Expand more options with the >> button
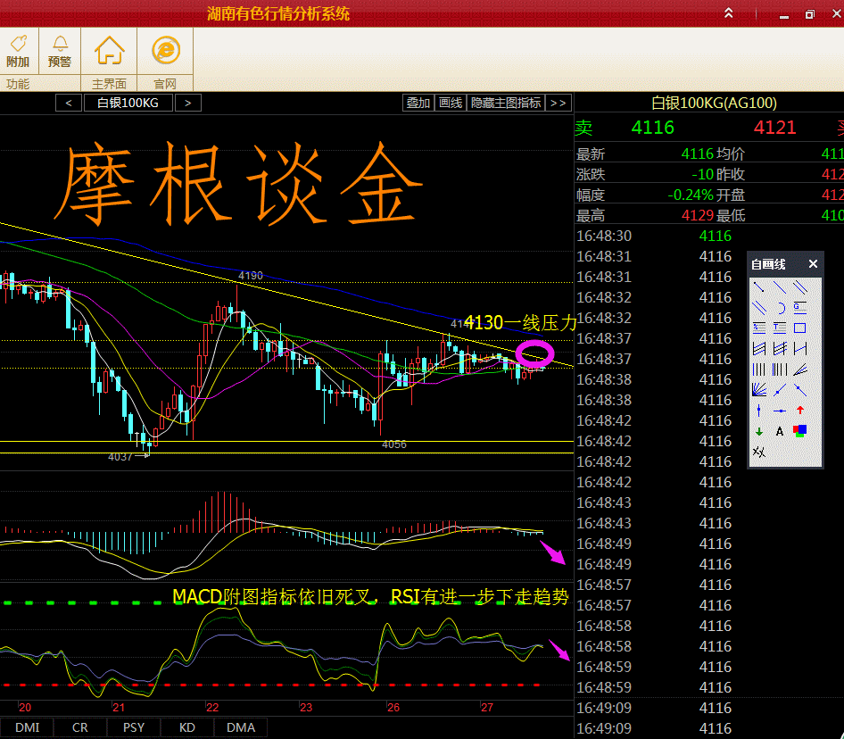844x739 pixels. coord(559,103)
